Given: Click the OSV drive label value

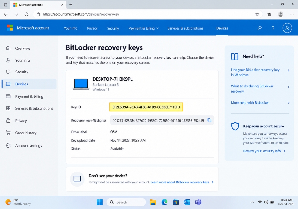Looking at the screenshot, I should (114, 132).
